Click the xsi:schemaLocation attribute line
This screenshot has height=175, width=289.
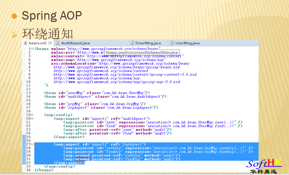tap(120, 63)
